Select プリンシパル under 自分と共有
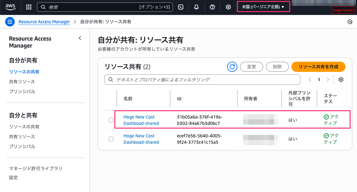Image resolution: width=357 pixels, height=192 pixels. [22, 147]
